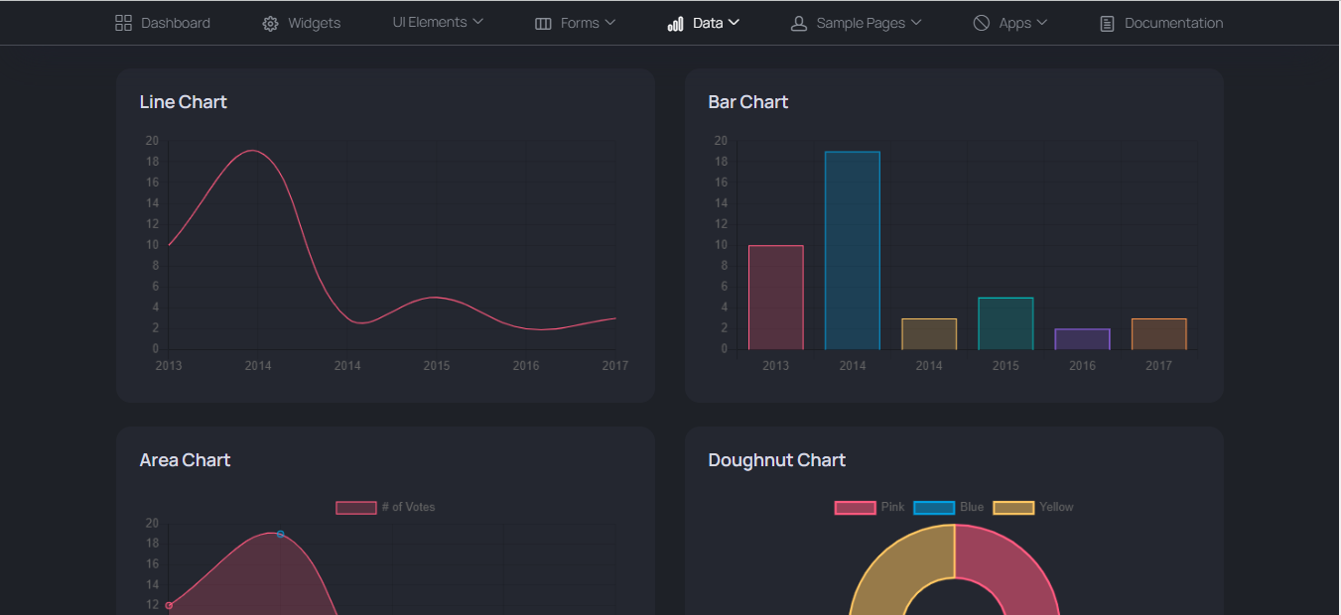Expand the UI Elements dropdown chevron
The width and height of the screenshot is (1341, 615).
pyautogui.click(x=477, y=22)
